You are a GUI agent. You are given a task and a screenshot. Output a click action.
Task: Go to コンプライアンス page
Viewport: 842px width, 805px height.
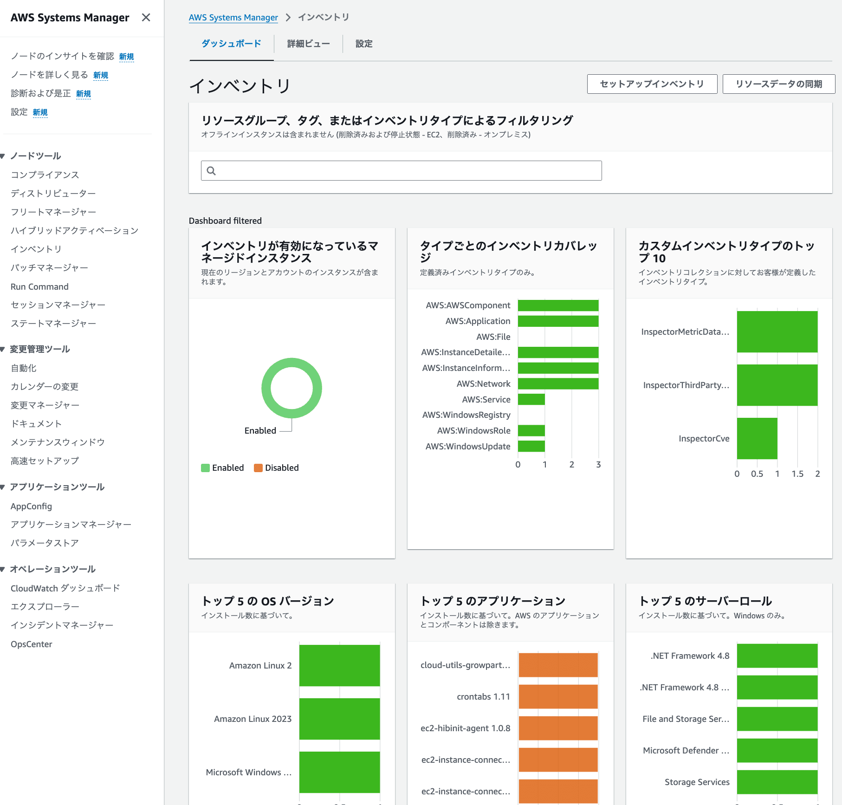(x=45, y=175)
